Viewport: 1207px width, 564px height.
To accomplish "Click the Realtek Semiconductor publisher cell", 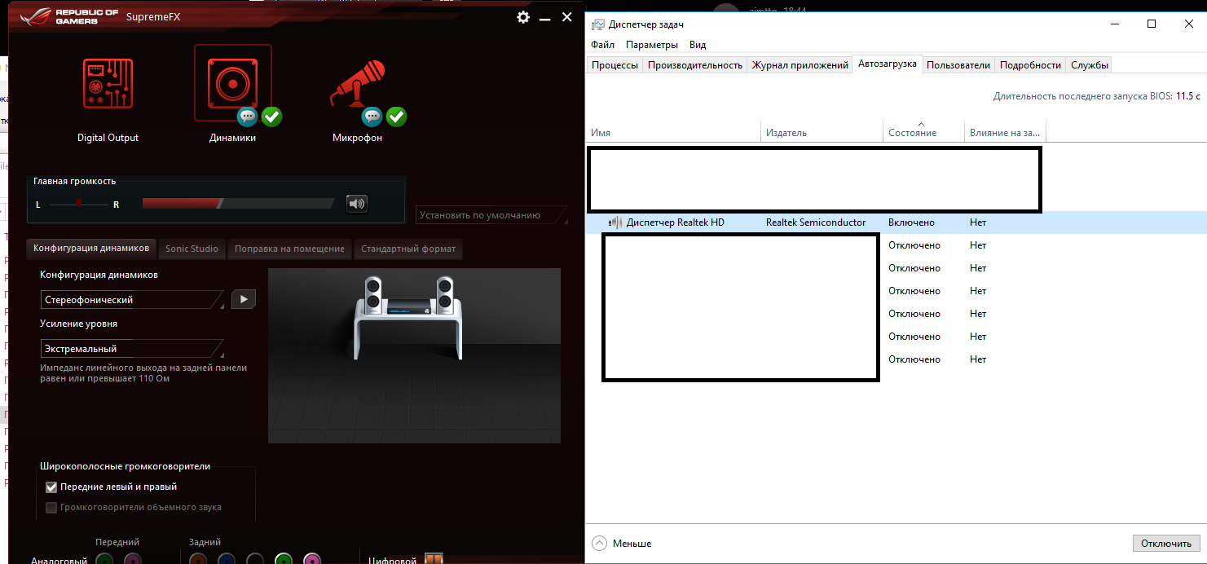I will pyautogui.click(x=816, y=223).
